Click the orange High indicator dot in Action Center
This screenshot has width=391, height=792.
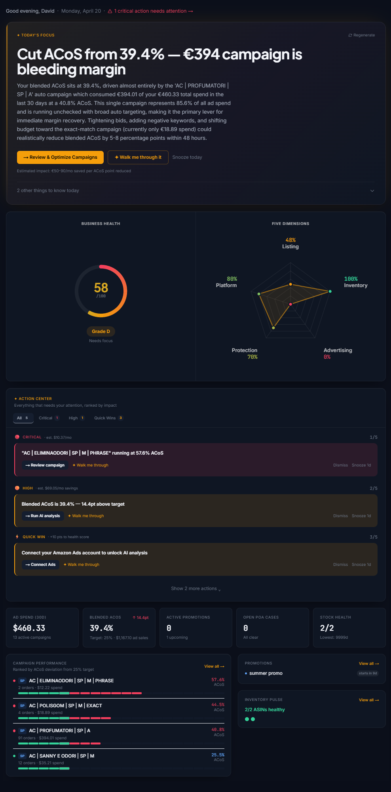[x=17, y=488]
